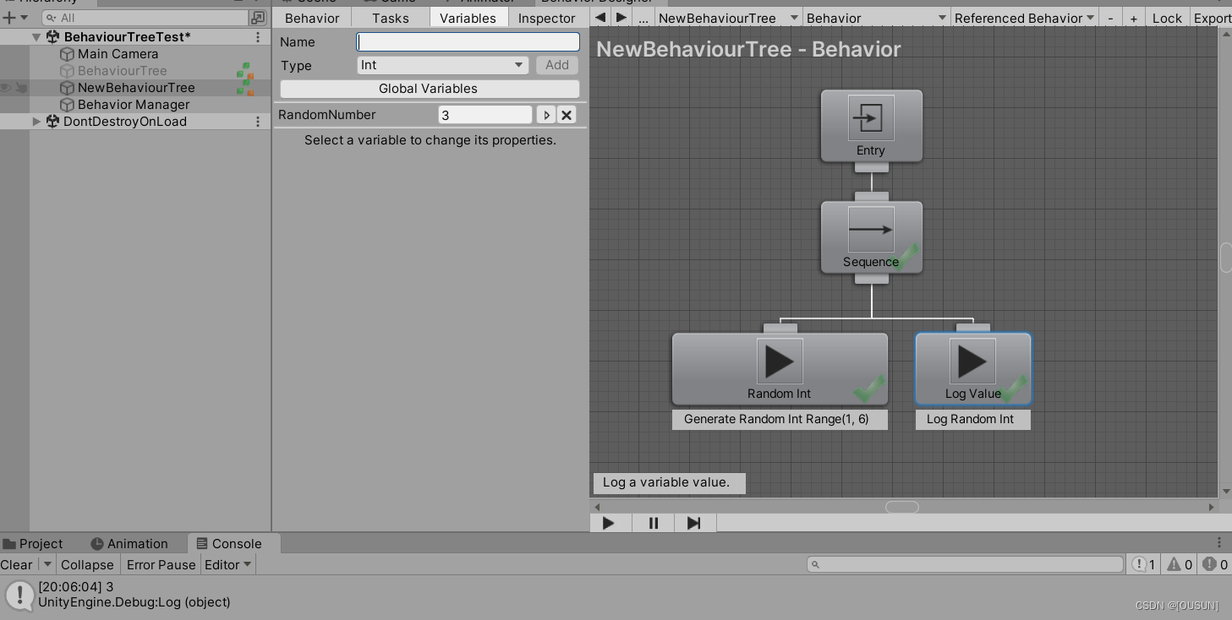Viewport: 1232px width, 620px height.
Task: Step the behavior tree forward one frame
Action: pyautogui.click(x=694, y=523)
